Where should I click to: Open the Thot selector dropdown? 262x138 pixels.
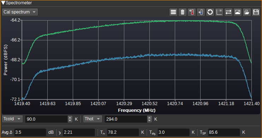[x=93, y=119]
